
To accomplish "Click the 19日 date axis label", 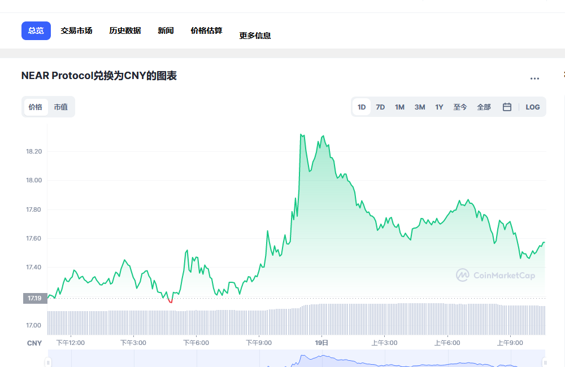I will point(321,343).
